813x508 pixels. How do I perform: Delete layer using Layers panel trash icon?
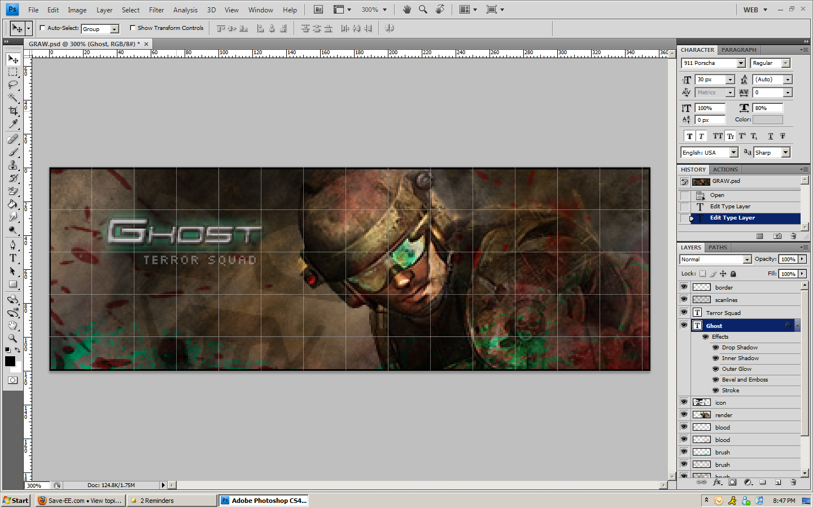tap(793, 482)
